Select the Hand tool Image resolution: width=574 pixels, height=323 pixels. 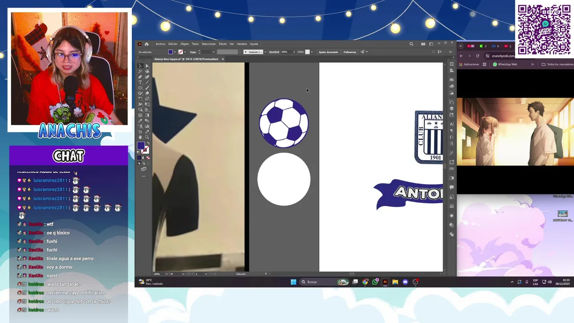coord(140,137)
